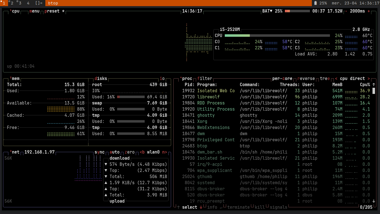This screenshot has width=380, height=214.
Task: Switch to dwm workspace tag 1
Action: (4, 3)
